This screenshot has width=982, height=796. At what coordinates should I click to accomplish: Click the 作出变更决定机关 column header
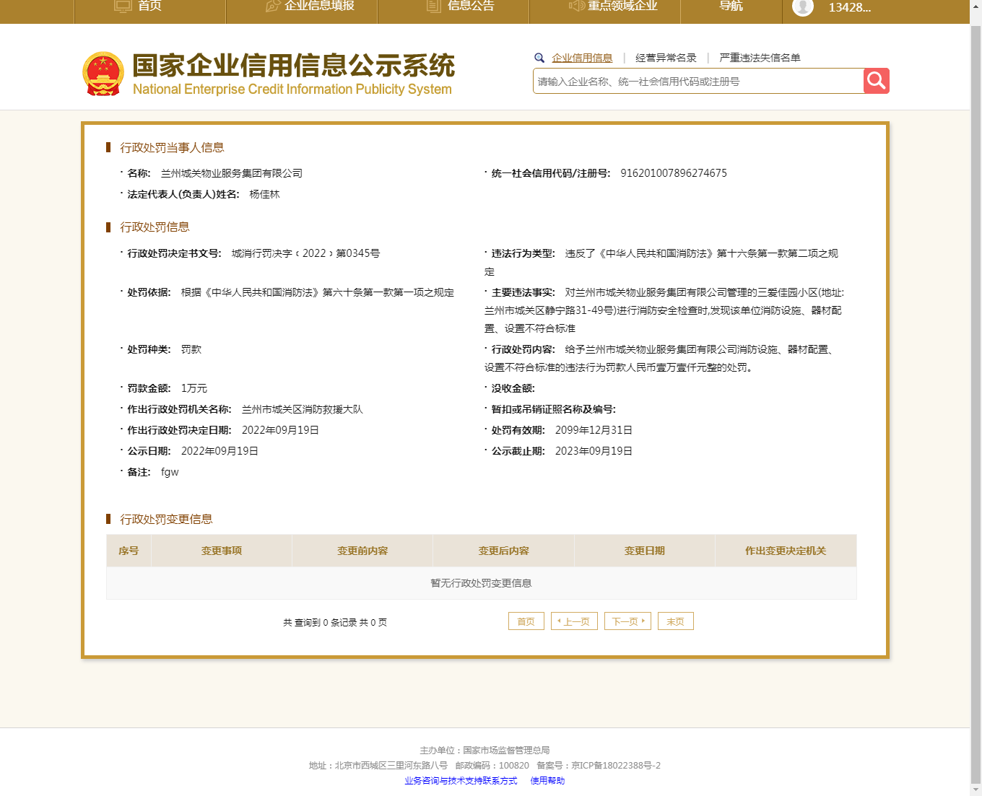(786, 551)
